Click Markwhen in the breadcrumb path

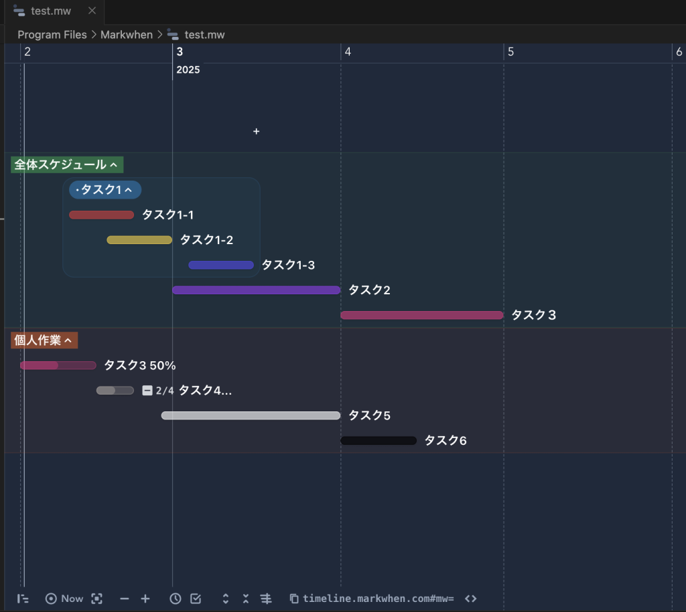click(126, 35)
